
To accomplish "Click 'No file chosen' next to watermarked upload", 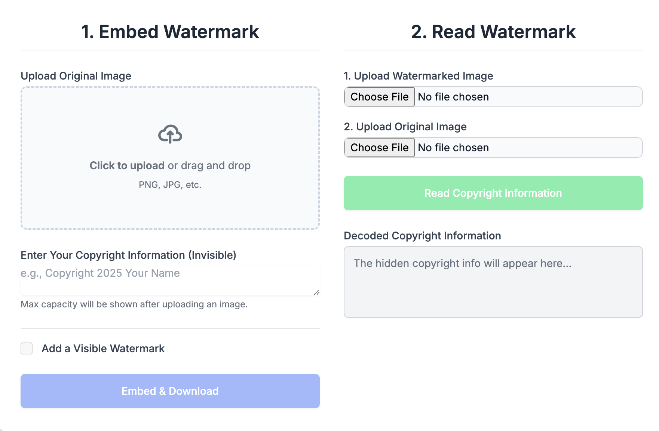I will [453, 97].
